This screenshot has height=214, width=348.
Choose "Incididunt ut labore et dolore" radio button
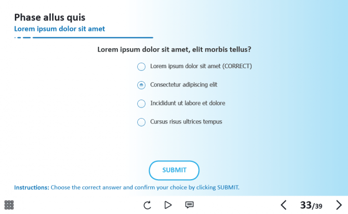click(141, 104)
